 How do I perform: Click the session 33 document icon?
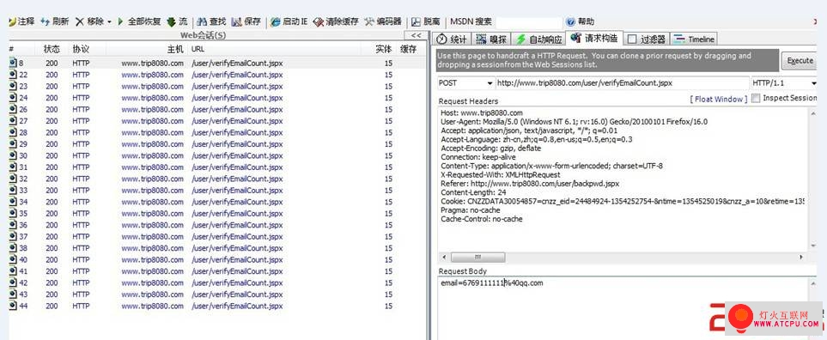pos(13,191)
